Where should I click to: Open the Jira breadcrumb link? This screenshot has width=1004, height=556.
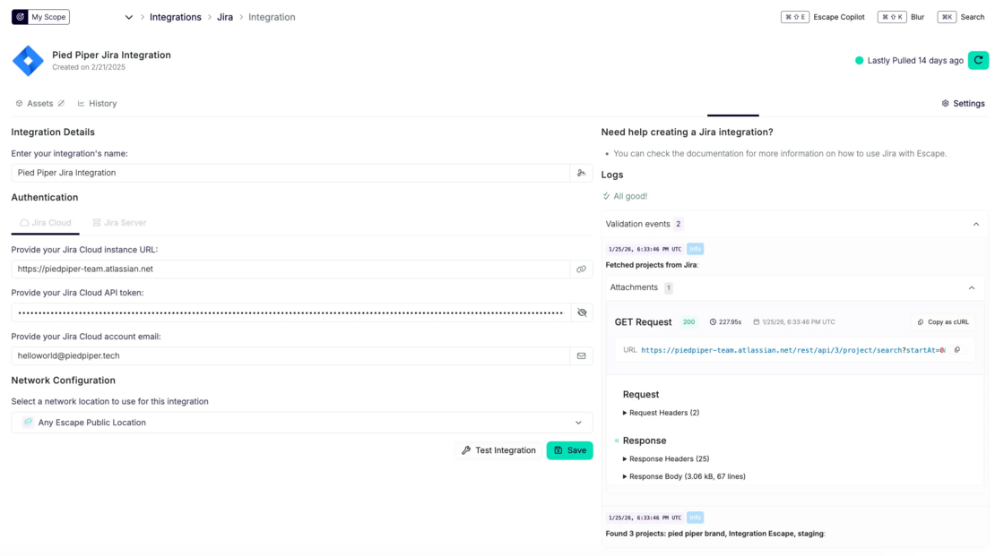225,17
